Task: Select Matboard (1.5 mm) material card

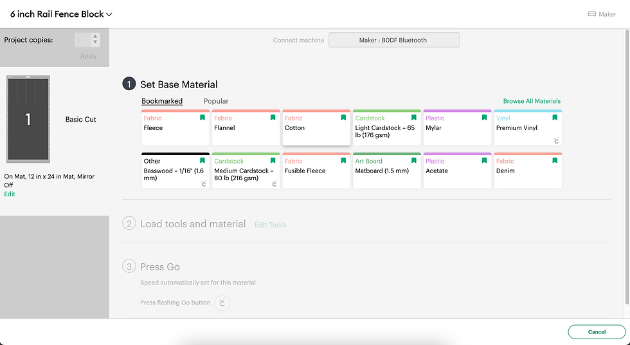Action: point(387,171)
